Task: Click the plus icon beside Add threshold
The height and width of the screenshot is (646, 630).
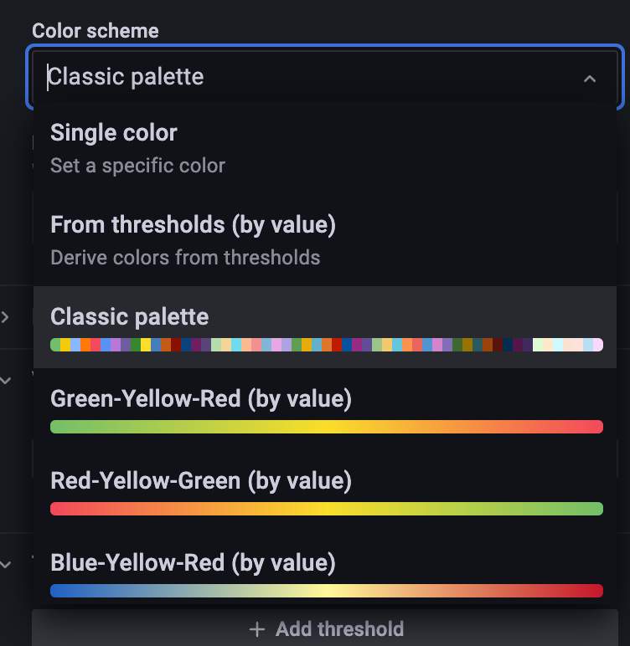Action: pyautogui.click(x=257, y=629)
